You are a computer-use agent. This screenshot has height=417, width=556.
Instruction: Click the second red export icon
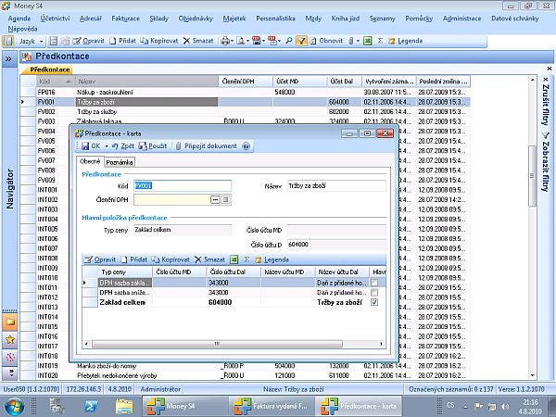[272, 41]
